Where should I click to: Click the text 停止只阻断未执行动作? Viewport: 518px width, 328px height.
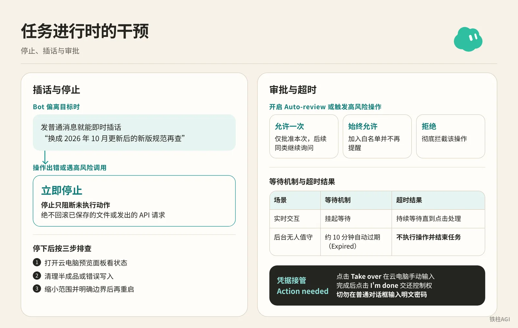pos(75,205)
